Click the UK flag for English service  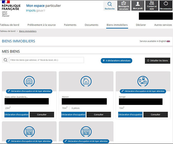click(168, 41)
